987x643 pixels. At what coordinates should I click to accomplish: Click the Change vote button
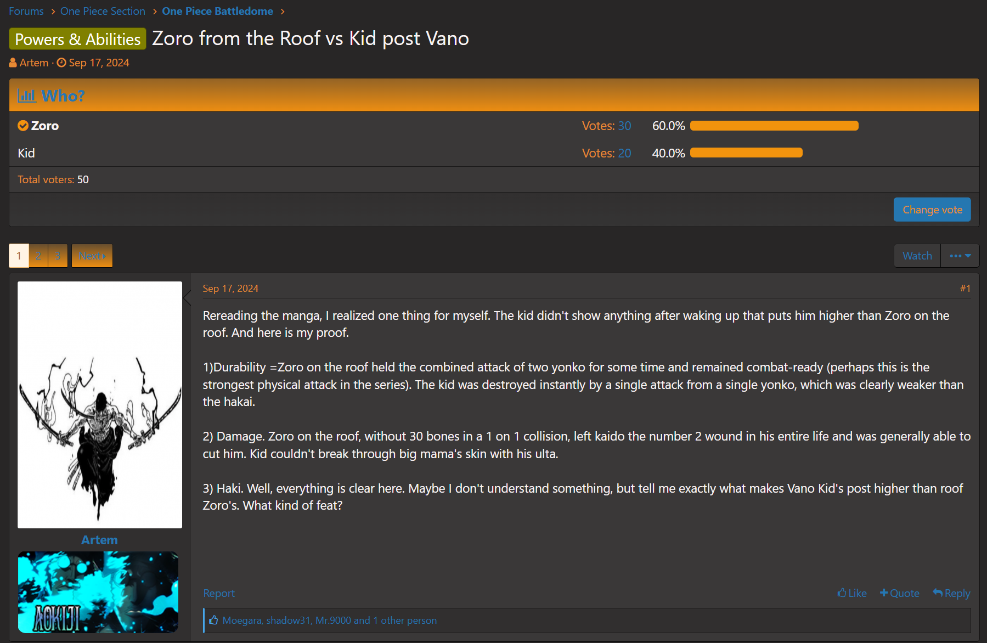tap(932, 210)
